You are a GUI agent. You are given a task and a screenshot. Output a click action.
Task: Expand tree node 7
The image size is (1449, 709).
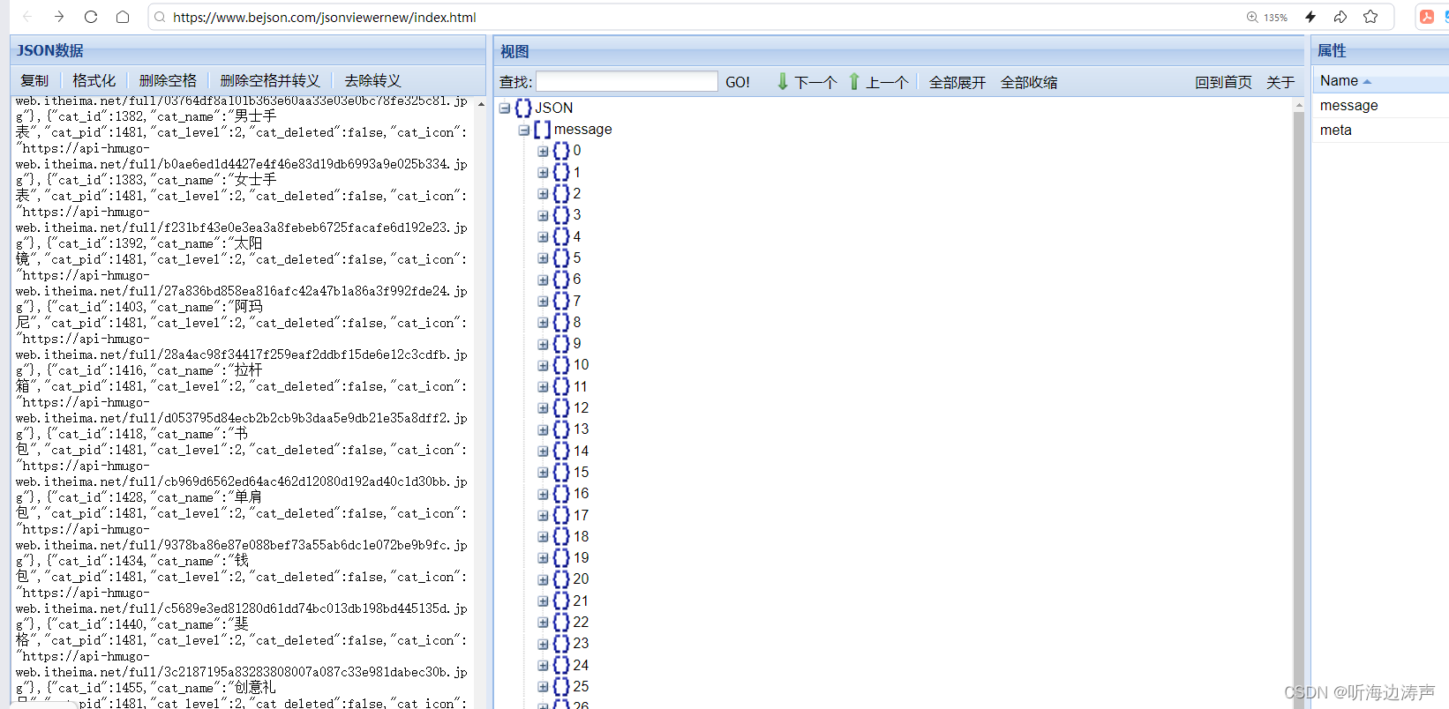pos(543,302)
